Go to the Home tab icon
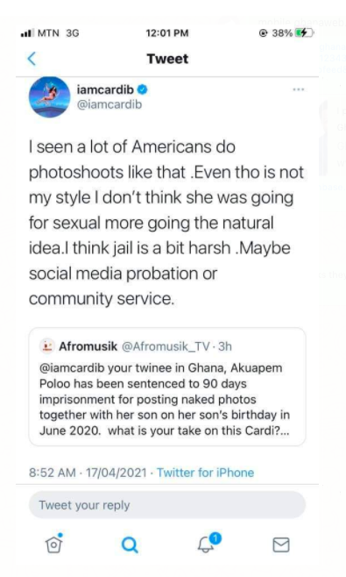Viewport: 346px width, 577px height. (x=53, y=544)
